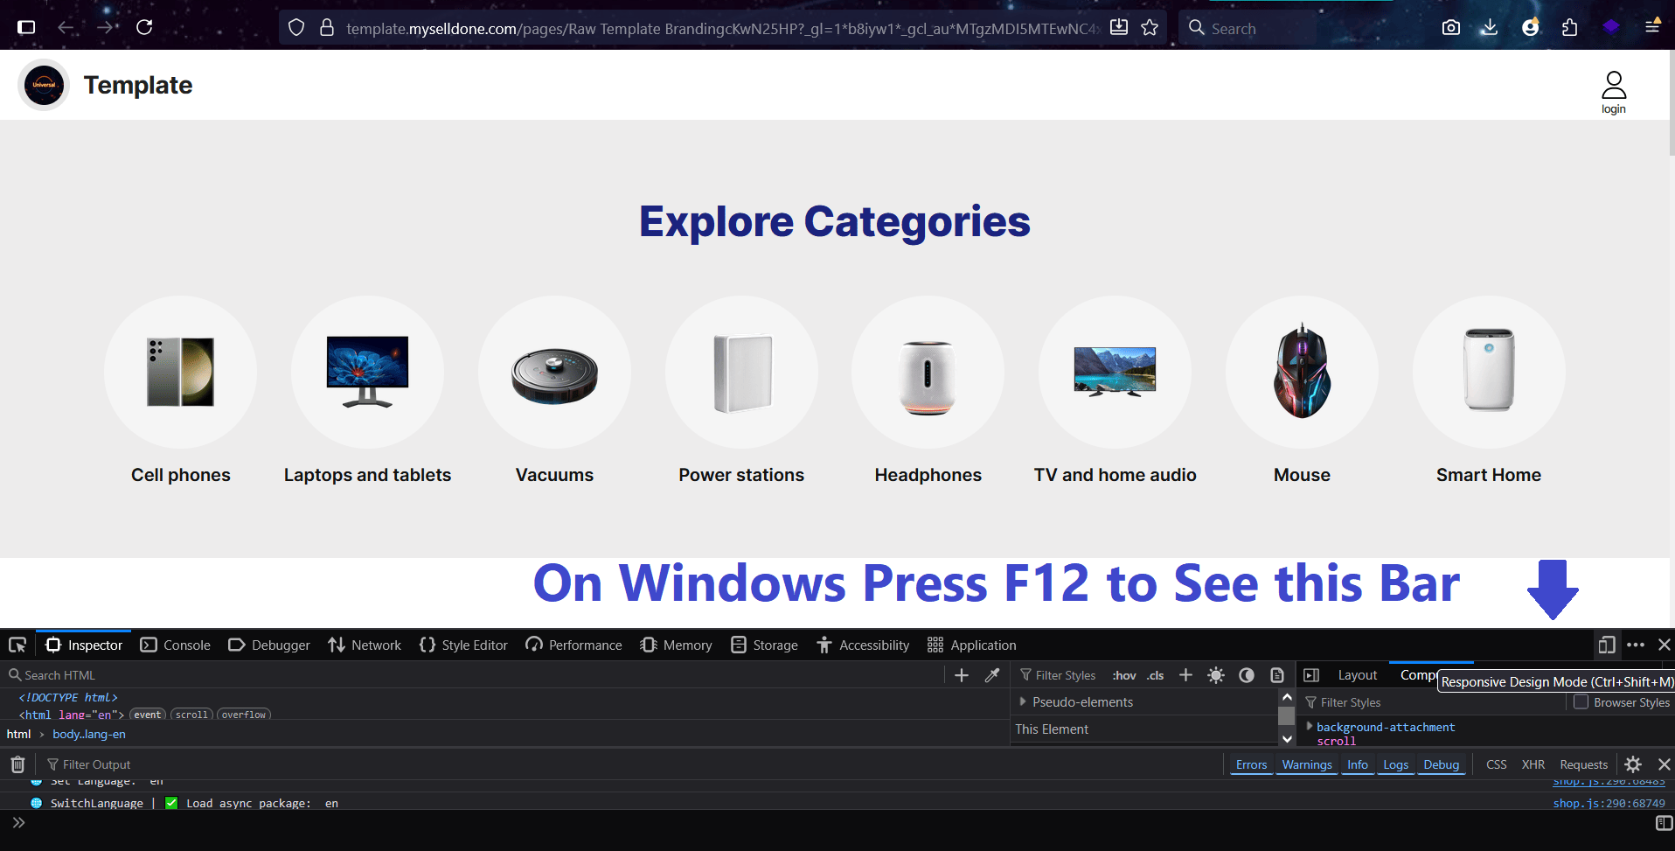Click the scroll badge on html node

191,715
